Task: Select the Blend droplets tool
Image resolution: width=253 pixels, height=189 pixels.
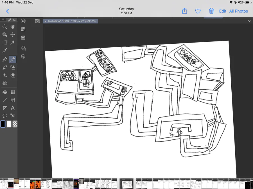Action: pyautogui.click(x=5, y=83)
